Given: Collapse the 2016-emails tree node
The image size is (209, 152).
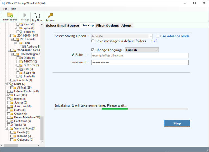Looking at the screenshot, I should coord(12,39).
